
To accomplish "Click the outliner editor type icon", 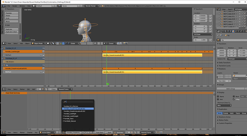I will click(219, 9).
